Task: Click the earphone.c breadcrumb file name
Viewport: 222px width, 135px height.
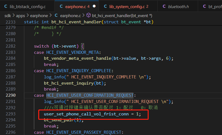Action: click(x=70, y=16)
